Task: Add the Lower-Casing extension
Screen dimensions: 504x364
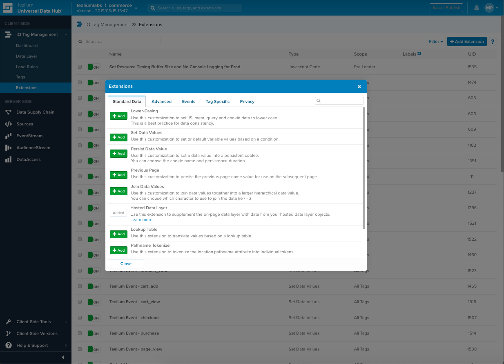Action: click(x=118, y=116)
